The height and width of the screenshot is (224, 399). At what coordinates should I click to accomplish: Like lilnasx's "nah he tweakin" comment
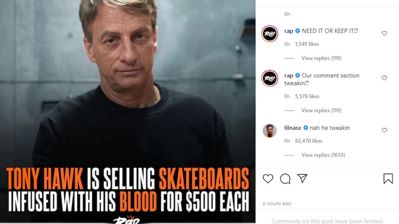384,130
